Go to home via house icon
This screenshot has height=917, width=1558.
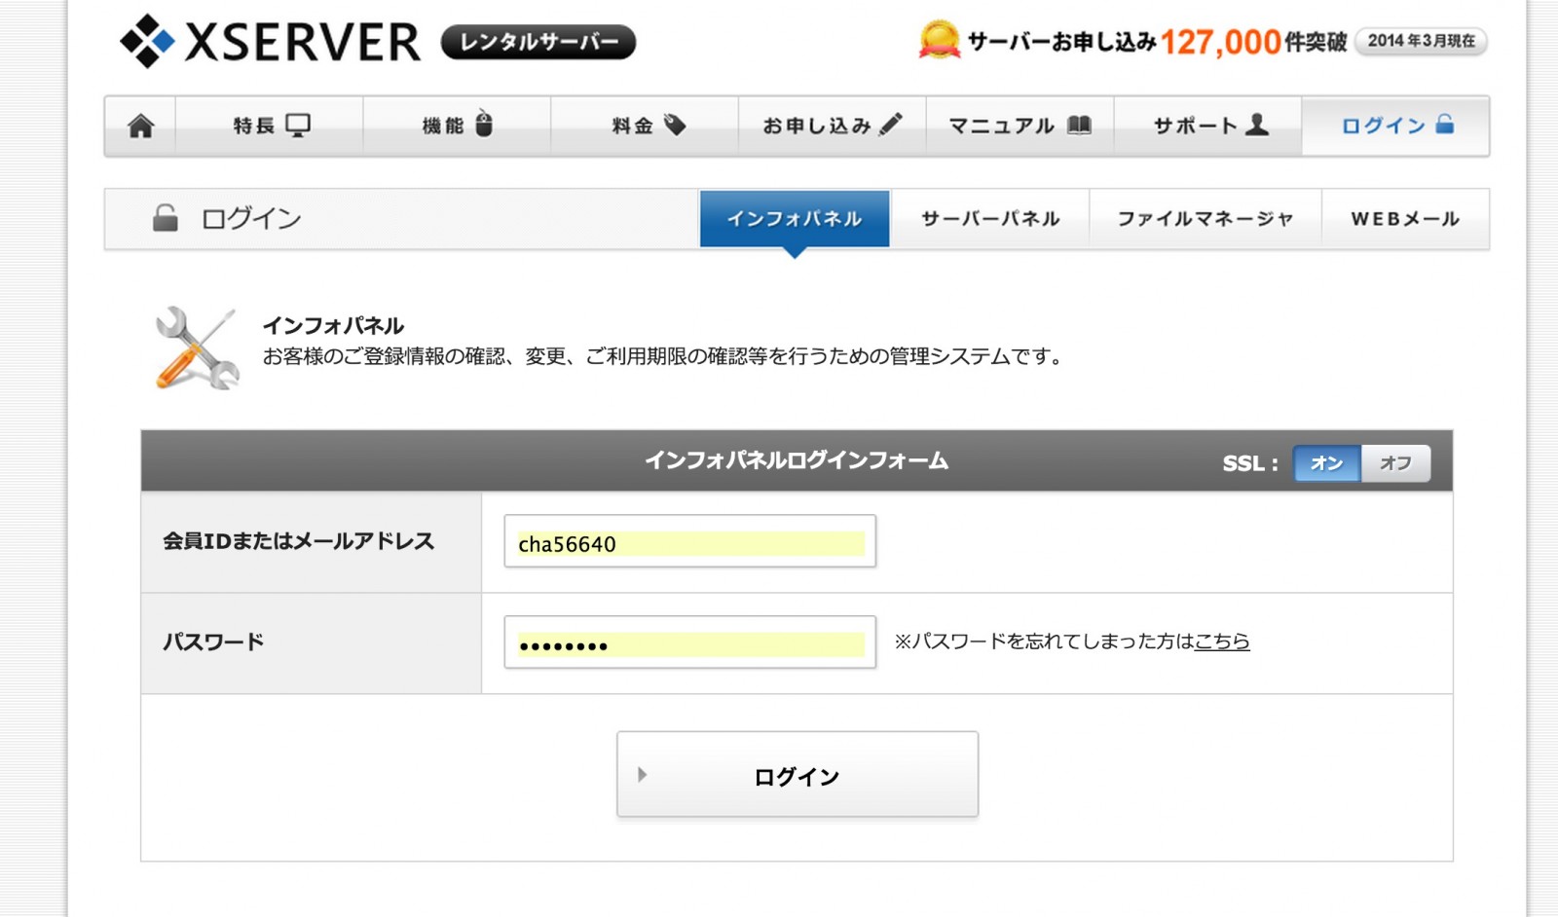140,126
